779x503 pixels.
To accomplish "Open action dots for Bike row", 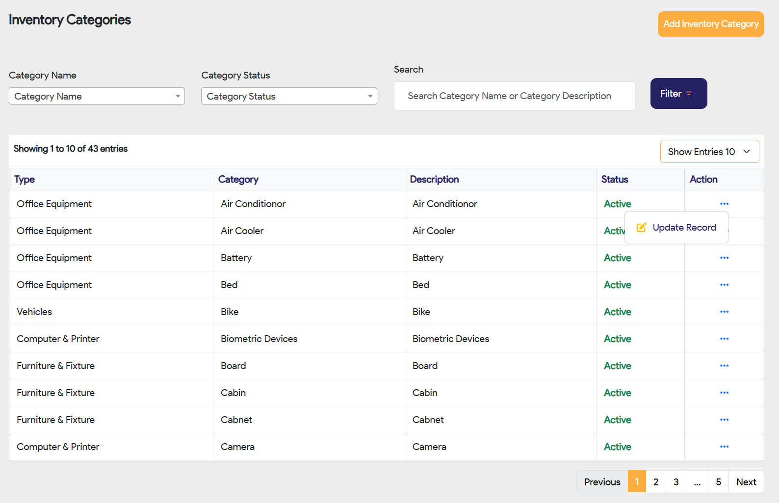I will (x=724, y=312).
